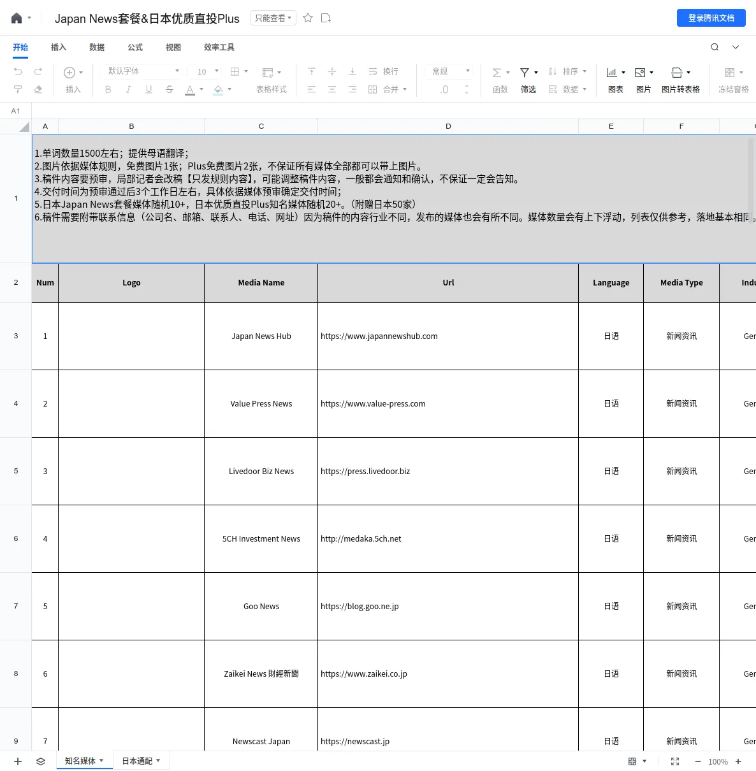
Task: Toggle italic formatting
Action: click(x=128, y=89)
